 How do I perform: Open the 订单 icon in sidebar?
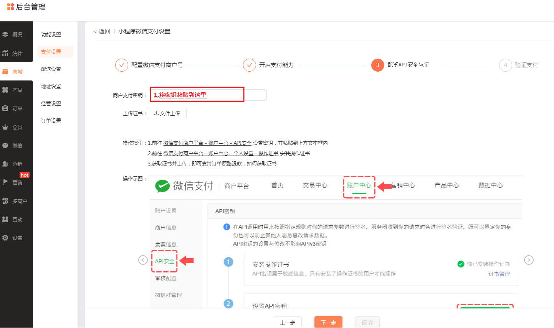(x=5, y=108)
